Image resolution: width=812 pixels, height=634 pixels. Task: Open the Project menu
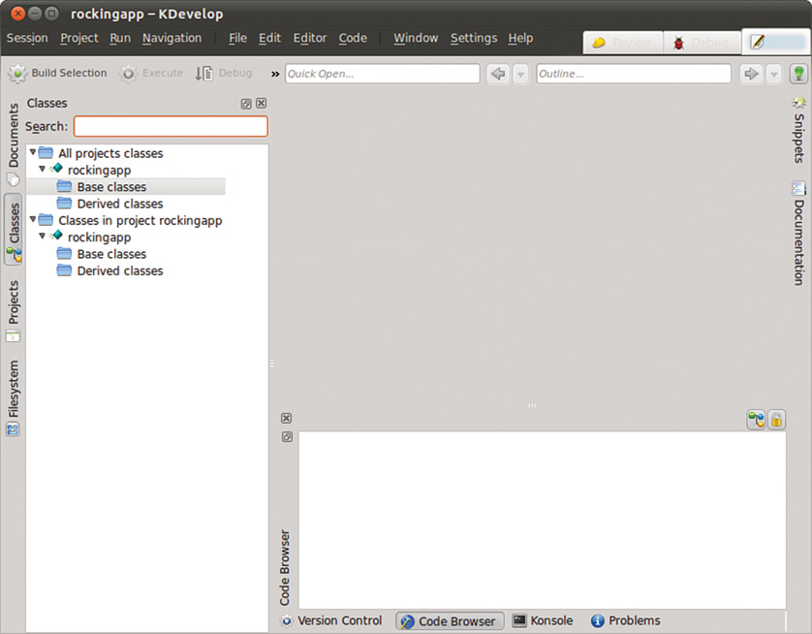79,38
